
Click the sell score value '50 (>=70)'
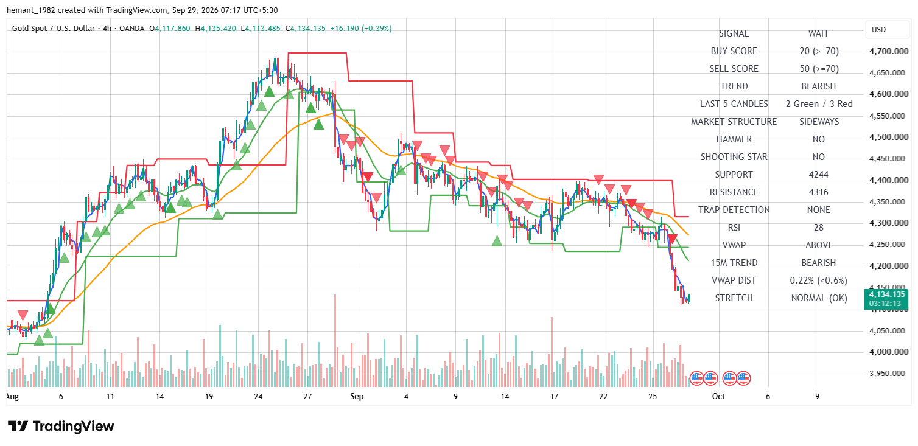819,69
